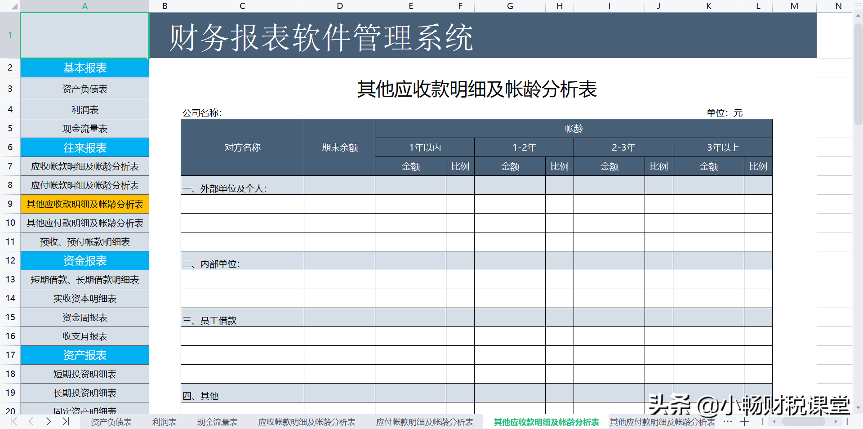Add a new worksheet with the plus icon
Viewport: 863px width, 429px height.
[x=744, y=422]
